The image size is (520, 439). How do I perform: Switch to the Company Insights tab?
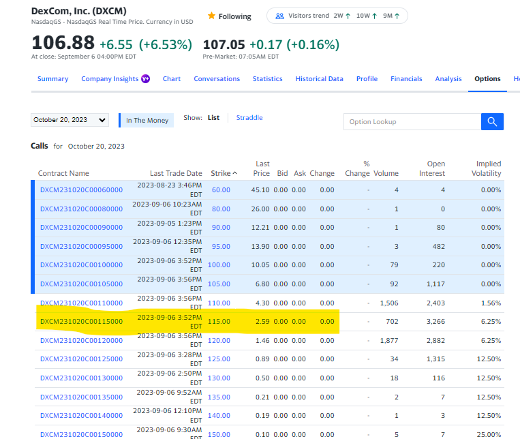(110, 78)
